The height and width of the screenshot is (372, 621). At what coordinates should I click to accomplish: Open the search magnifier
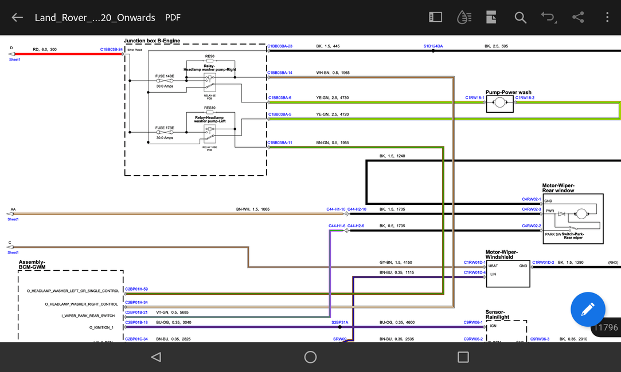pyautogui.click(x=521, y=17)
